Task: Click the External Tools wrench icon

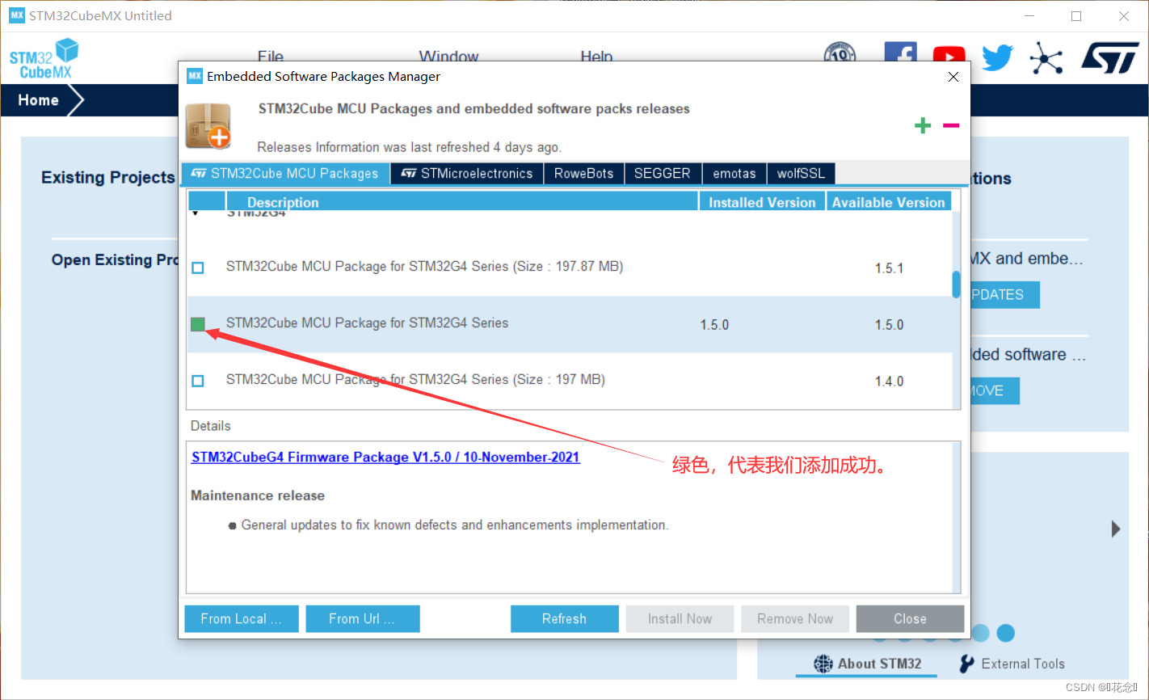Action: (x=966, y=664)
